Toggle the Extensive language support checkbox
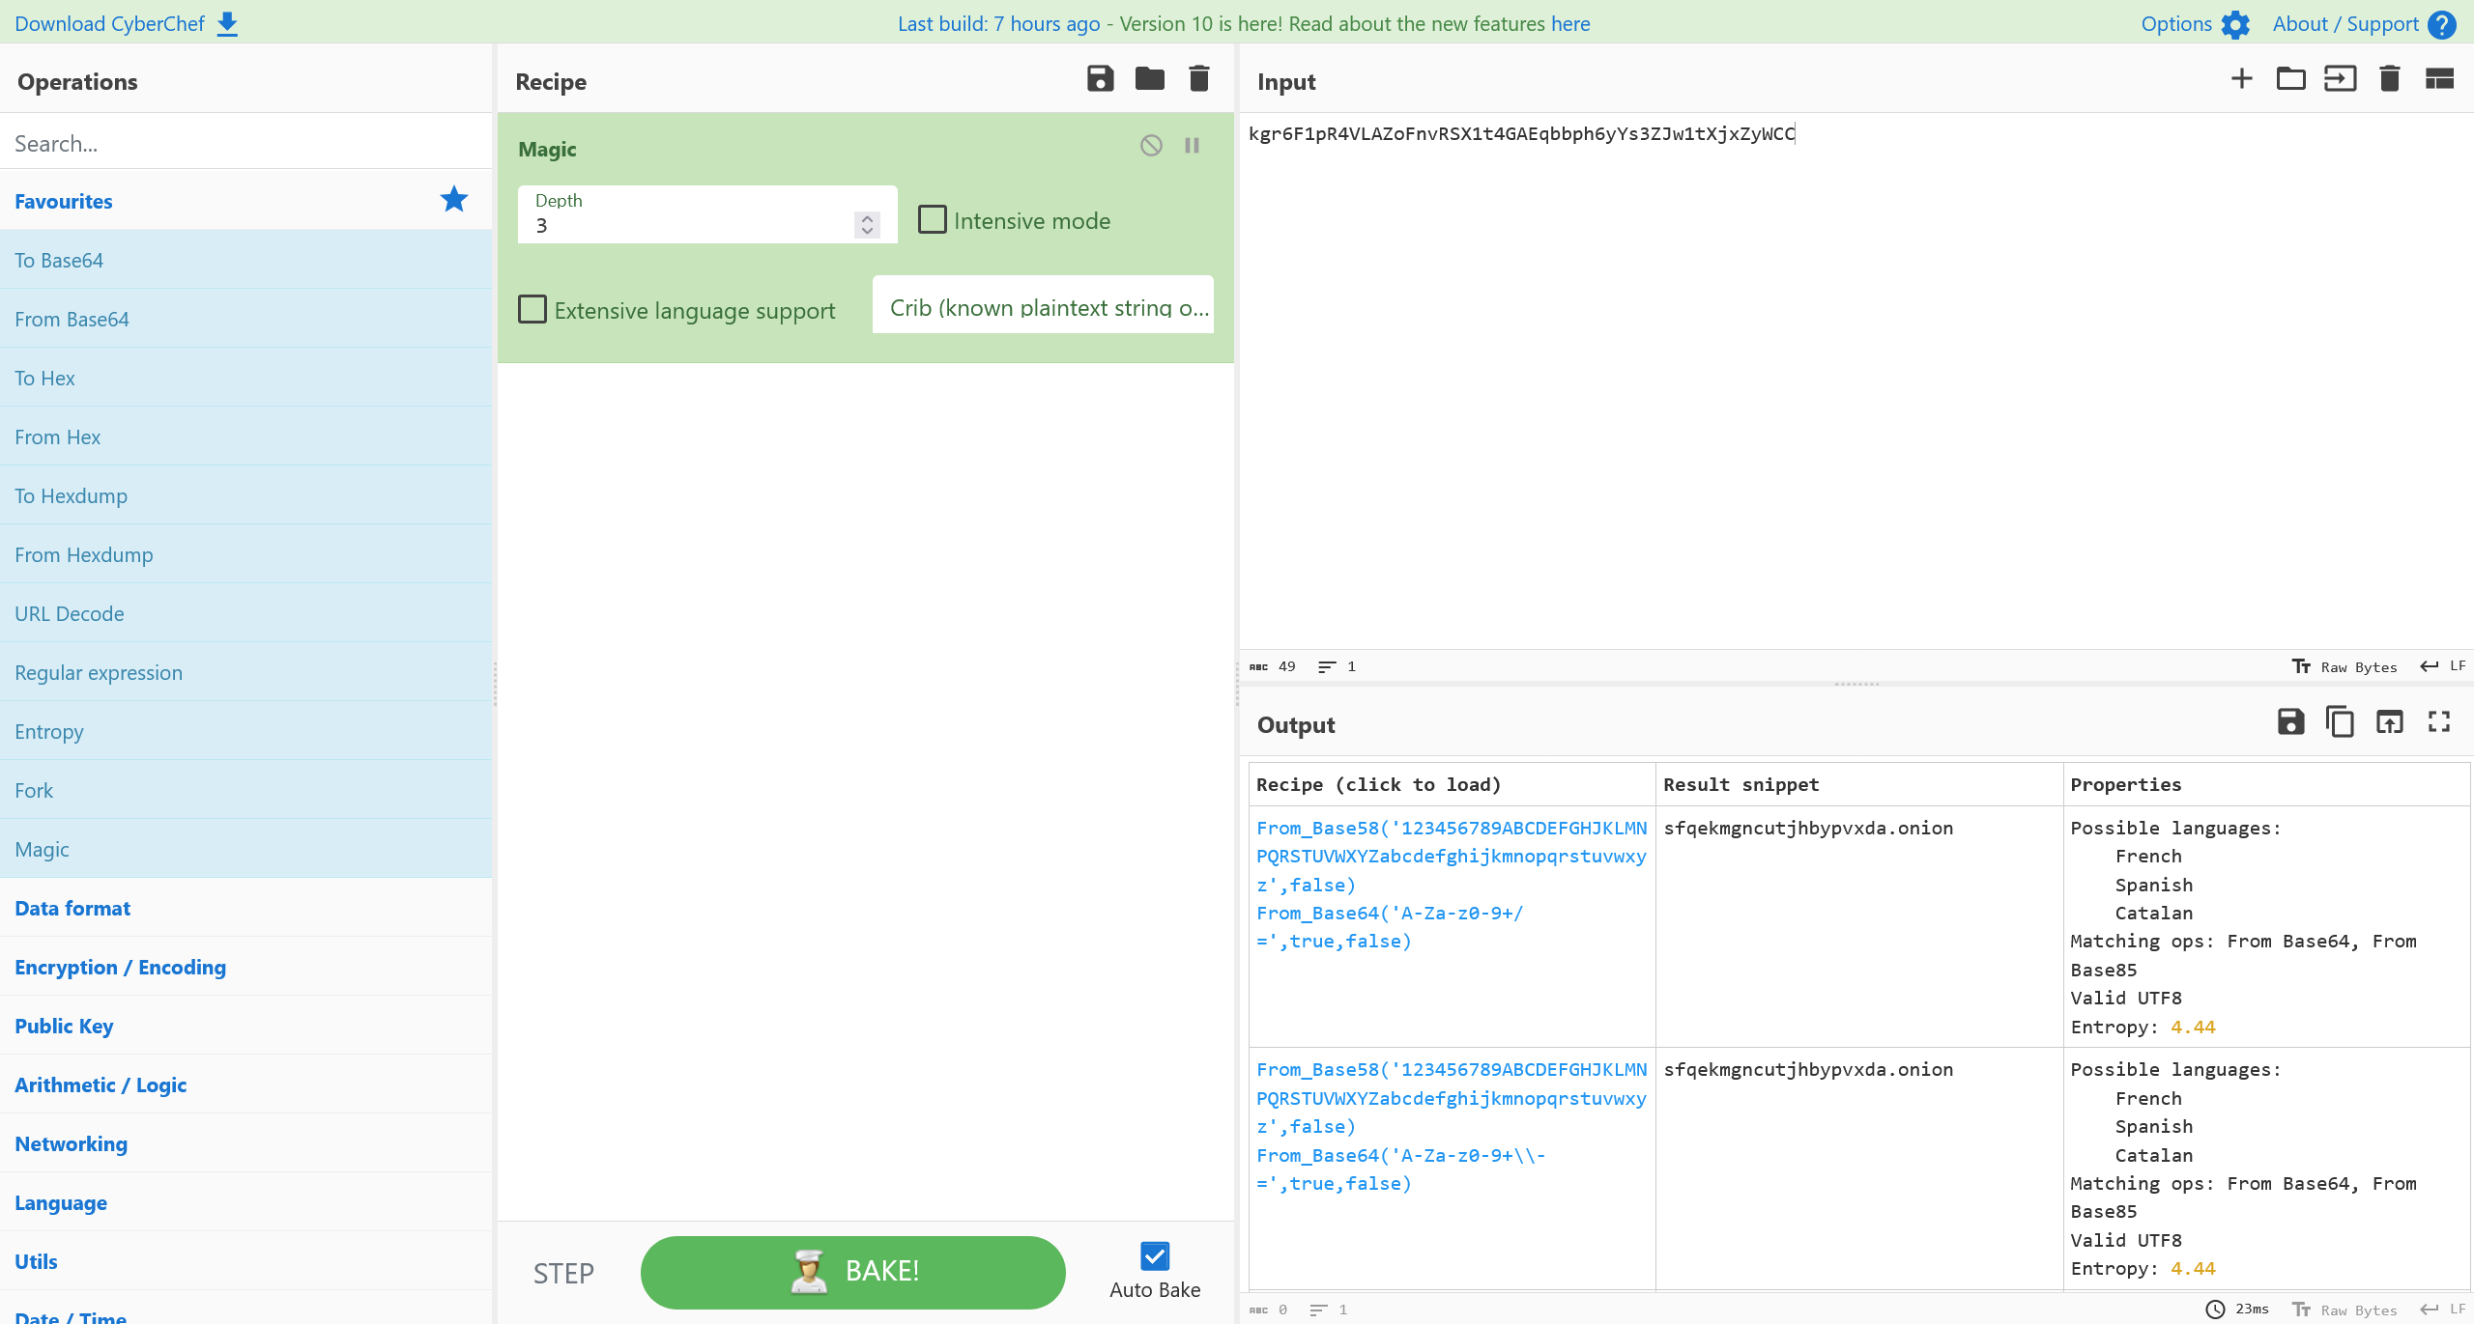The height and width of the screenshot is (1324, 2474). [x=532, y=309]
